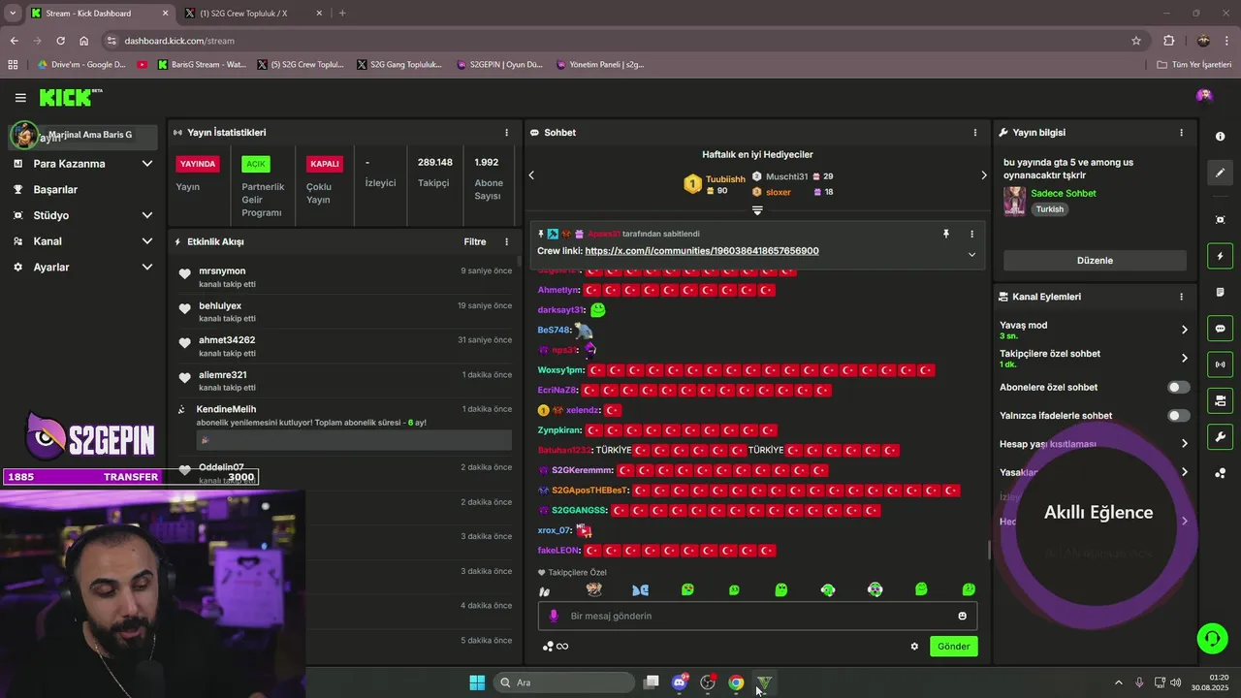Open the Filtre option in Etkinlik Akışı

pyautogui.click(x=475, y=241)
